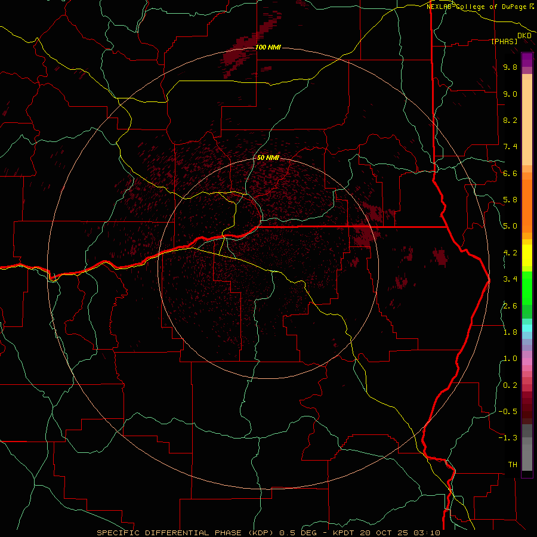Select the bright green color bar segment
This screenshot has width=537, height=537.
click(x=527, y=288)
